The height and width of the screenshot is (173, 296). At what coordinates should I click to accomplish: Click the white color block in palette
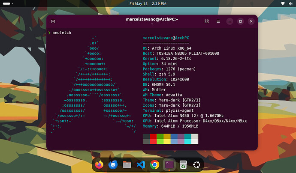195,139
